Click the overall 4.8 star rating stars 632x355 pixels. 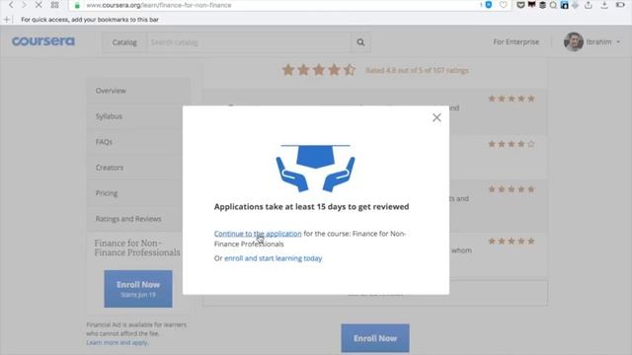point(318,70)
